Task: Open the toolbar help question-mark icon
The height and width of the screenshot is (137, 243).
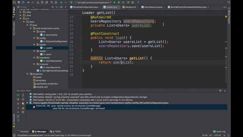Action: (x=138, y=2)
